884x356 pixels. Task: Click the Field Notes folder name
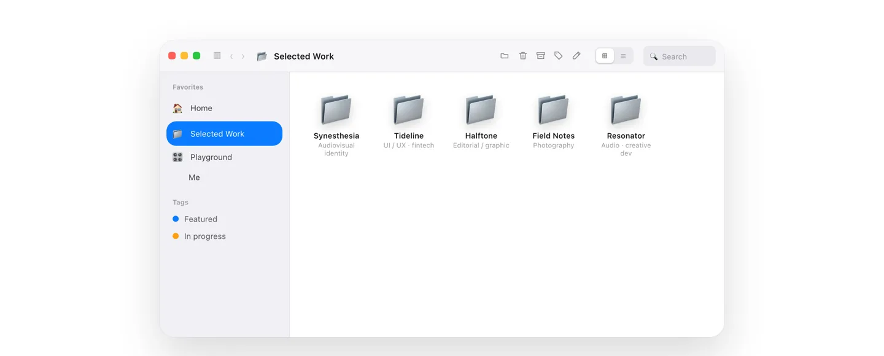554,136
